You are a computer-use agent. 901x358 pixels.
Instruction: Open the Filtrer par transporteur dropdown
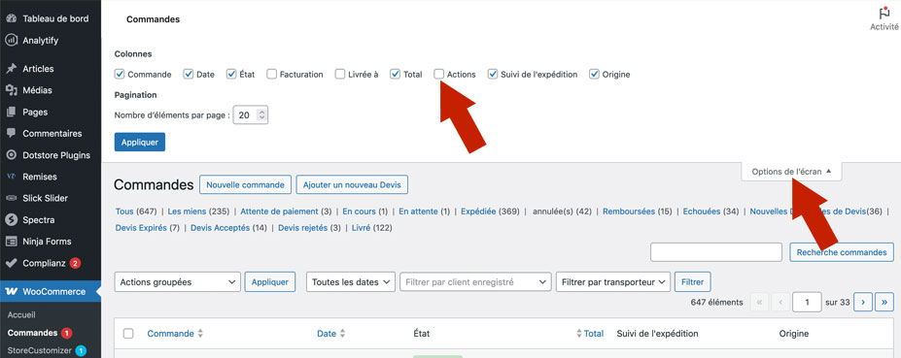click(613, 281)
